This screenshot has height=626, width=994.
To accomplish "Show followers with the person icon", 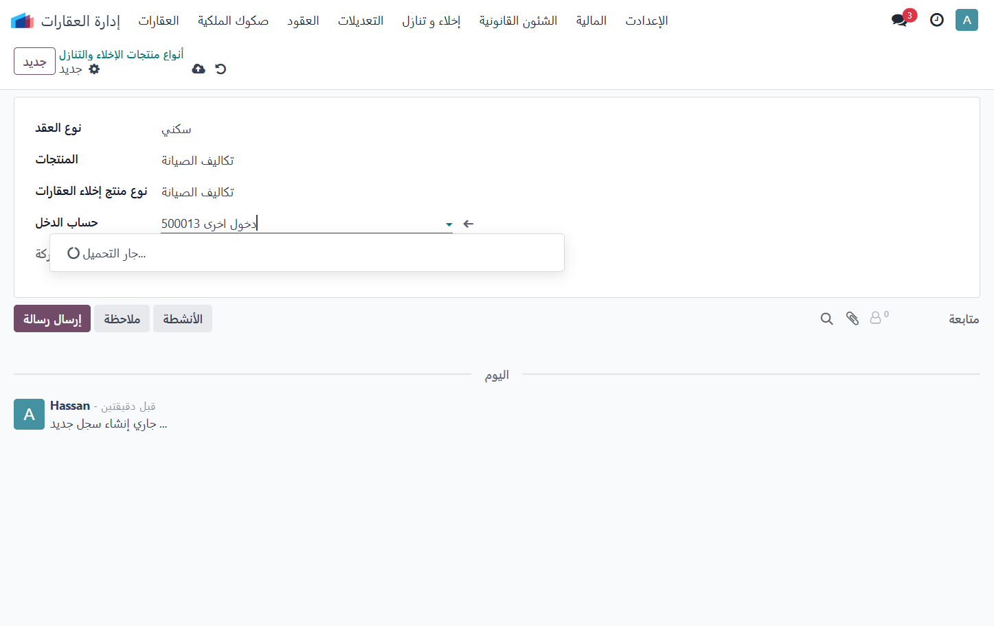I will pyautogui.click(x=879, y=317).
